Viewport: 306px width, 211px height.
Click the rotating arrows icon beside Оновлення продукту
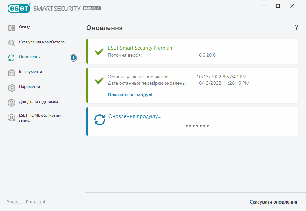[x=99, y=120]
